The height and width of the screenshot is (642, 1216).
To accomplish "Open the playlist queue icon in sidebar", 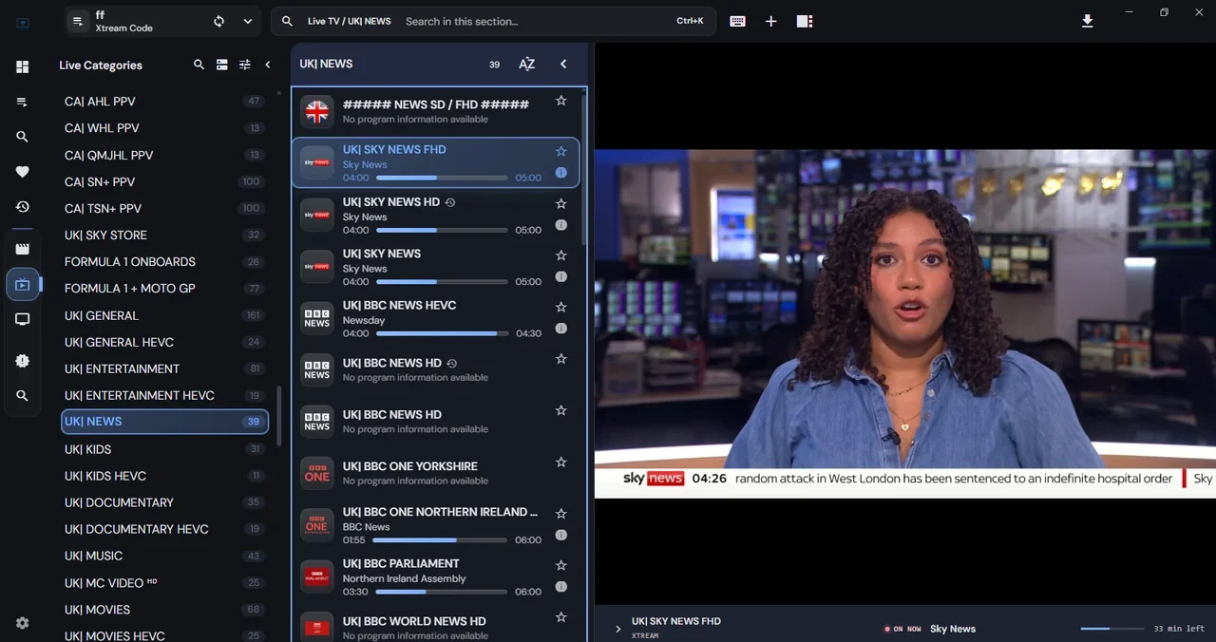I will click(22, 102).
